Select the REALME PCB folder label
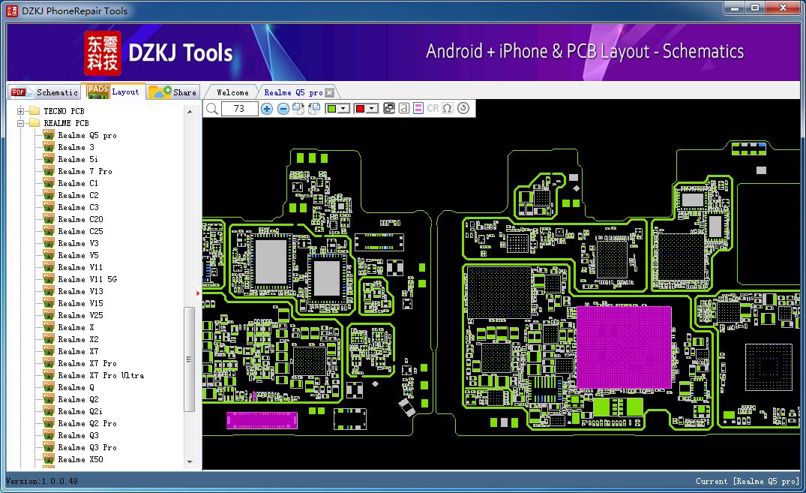 [x=66, y=123]
